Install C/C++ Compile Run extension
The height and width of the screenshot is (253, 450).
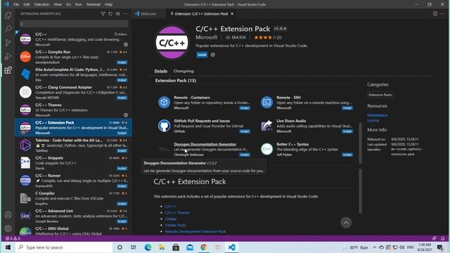[x=122, y=63]
